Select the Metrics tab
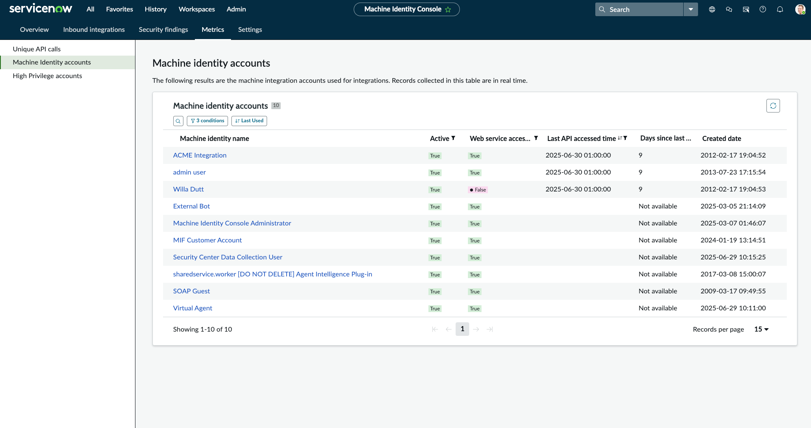Viewport: 811px width, 428px height. [213, 30]
